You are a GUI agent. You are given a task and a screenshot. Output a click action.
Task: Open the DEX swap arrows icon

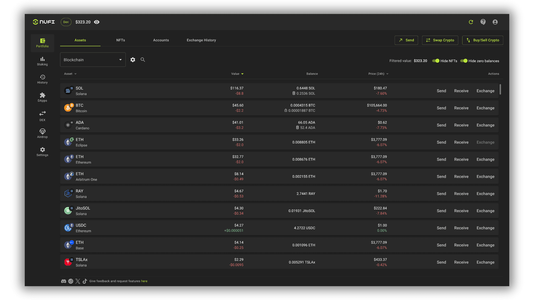(42, 116)
